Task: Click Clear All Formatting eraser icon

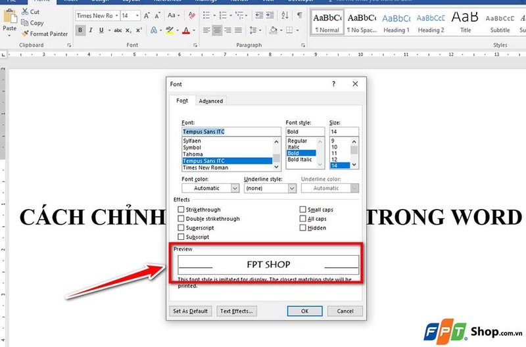Action: 192,15
